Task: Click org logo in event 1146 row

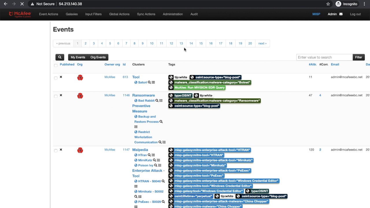Action: (80, 96)
